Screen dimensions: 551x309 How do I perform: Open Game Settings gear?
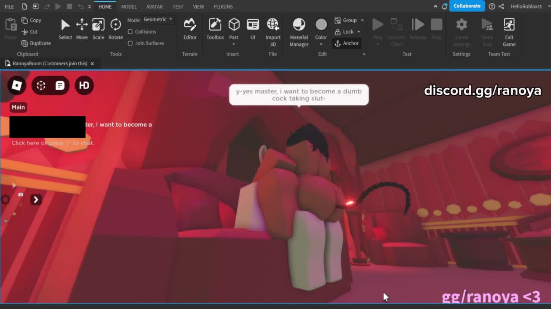[461, 32]
